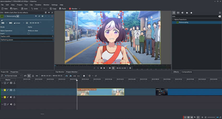
Task: Open the dropdown arrow beside Render
Action: click(x=80, y=9)
